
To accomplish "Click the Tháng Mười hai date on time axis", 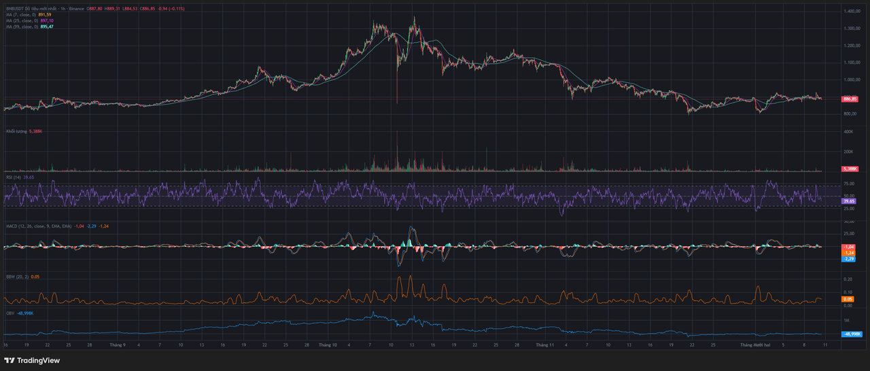I will [755, 345].
